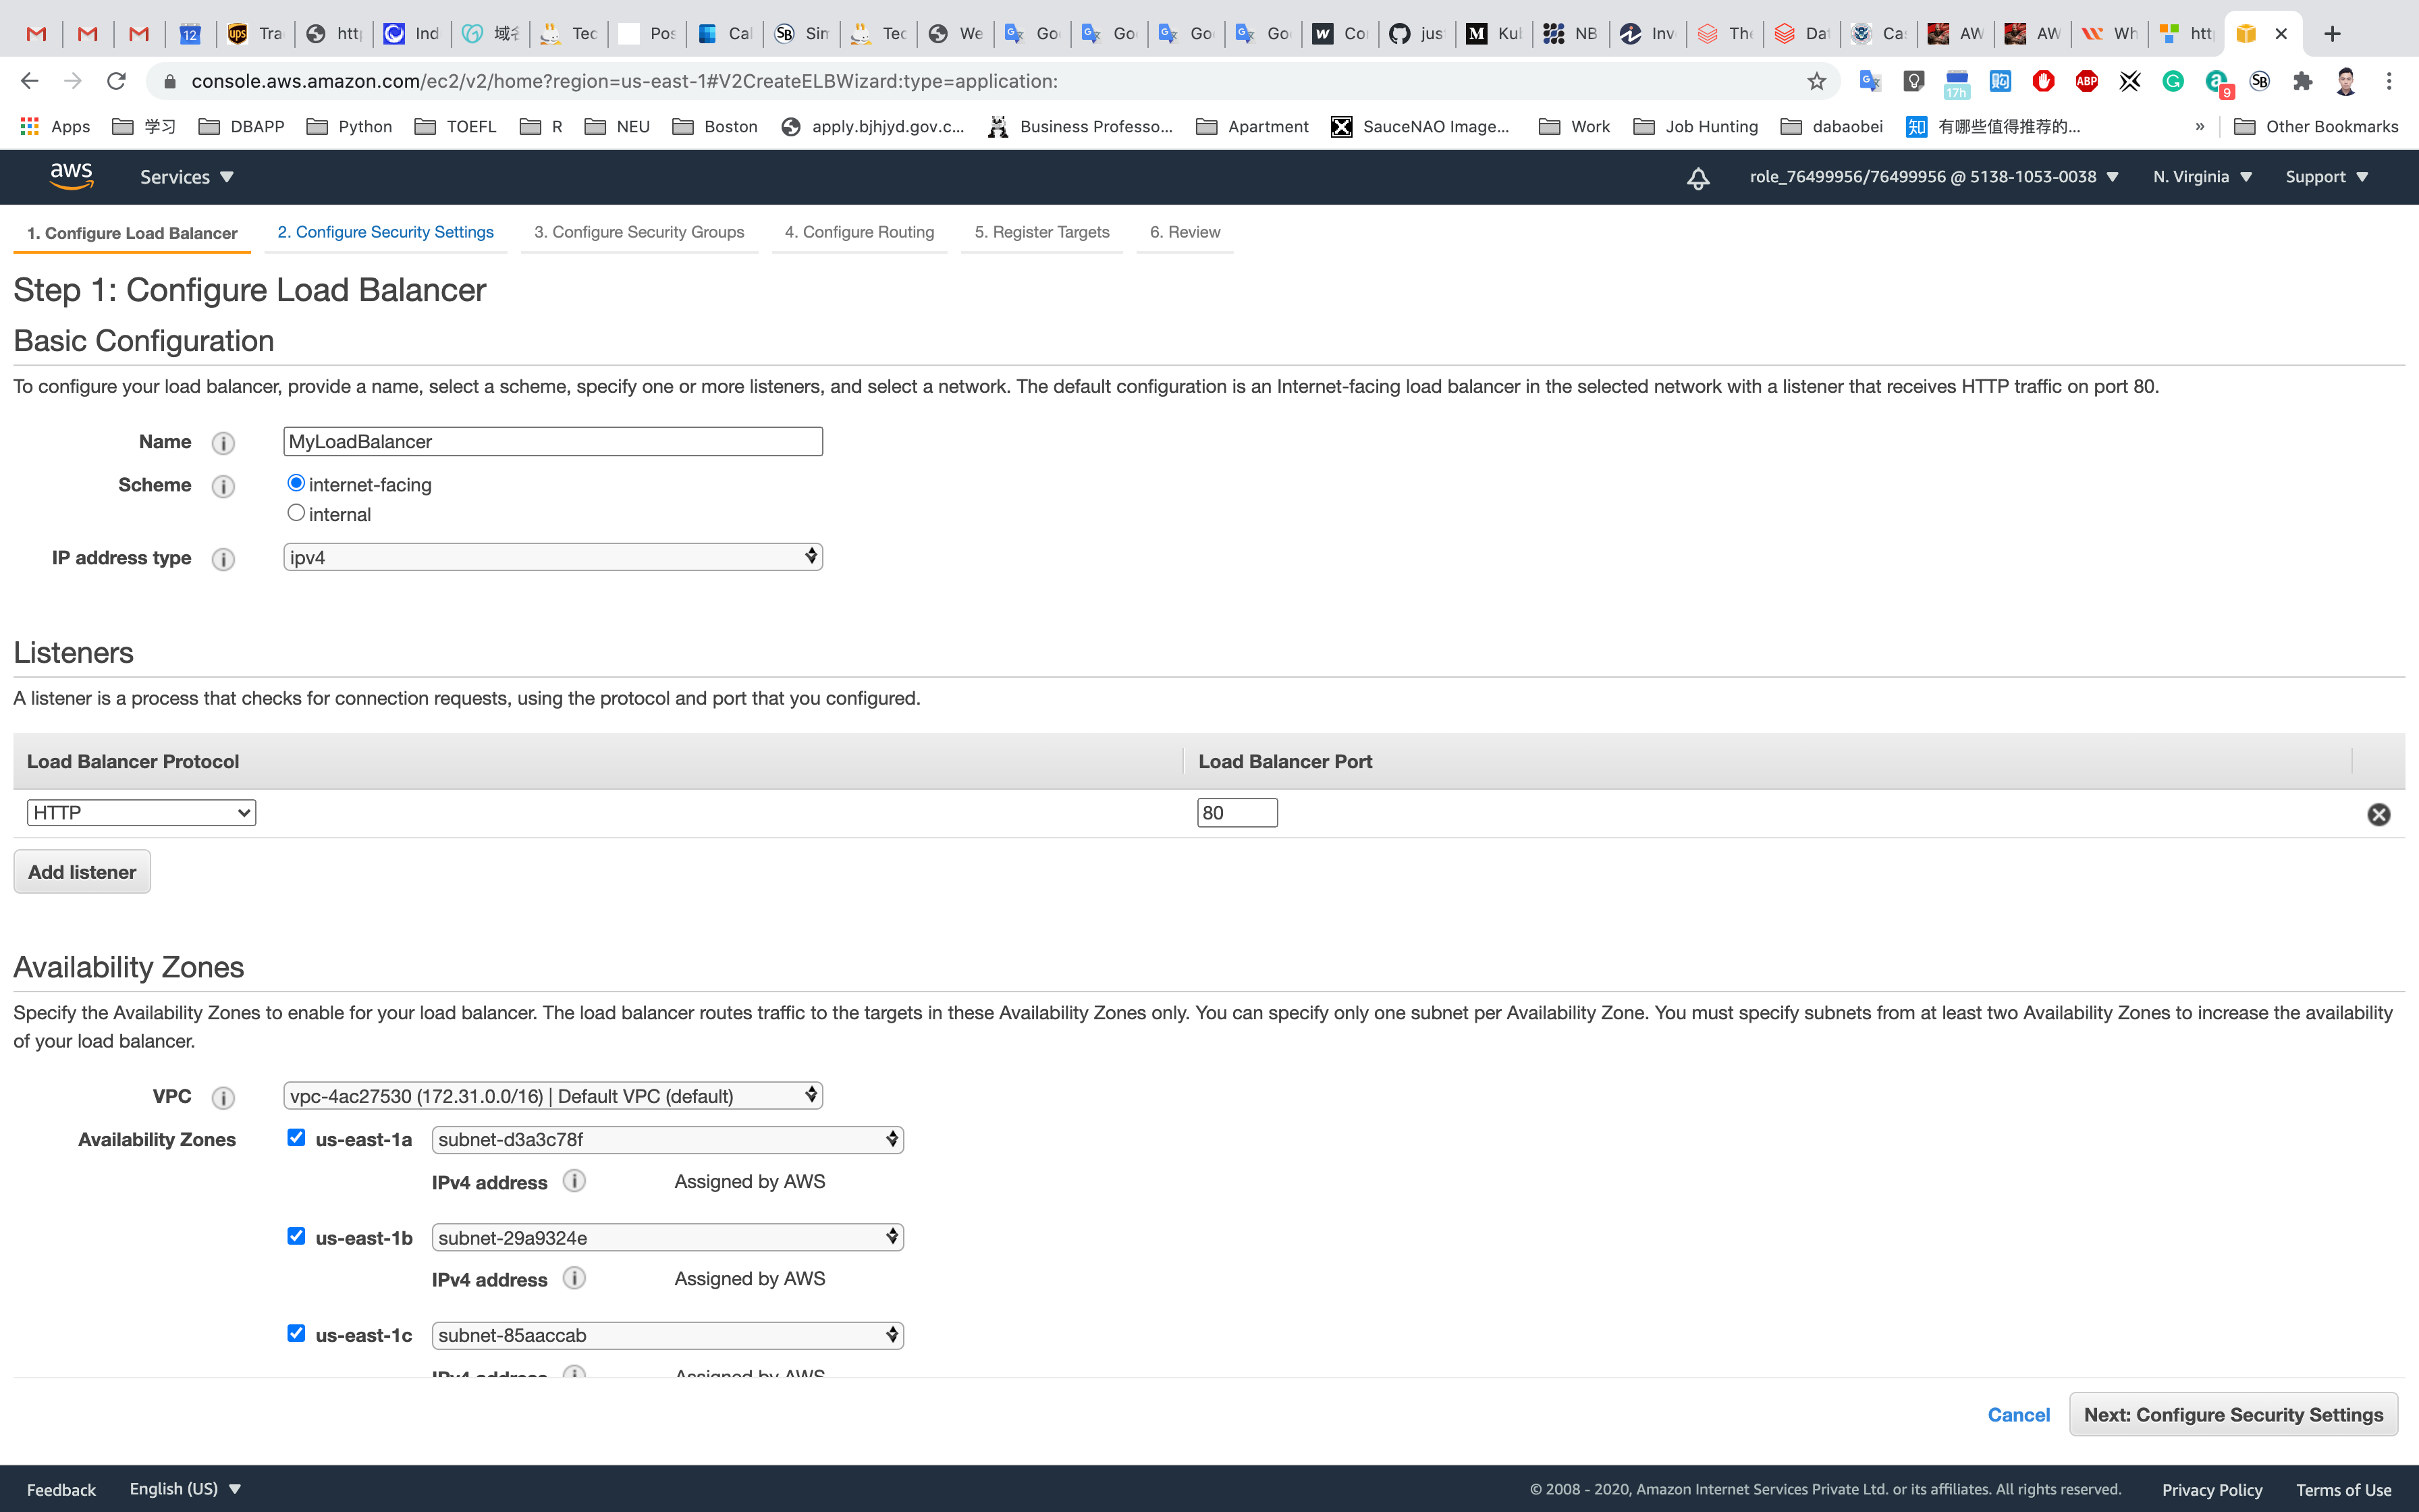This screenshot has width=2419, height=1512.
Task: Expand the VPC selection dropdown
Action: 552,1096
